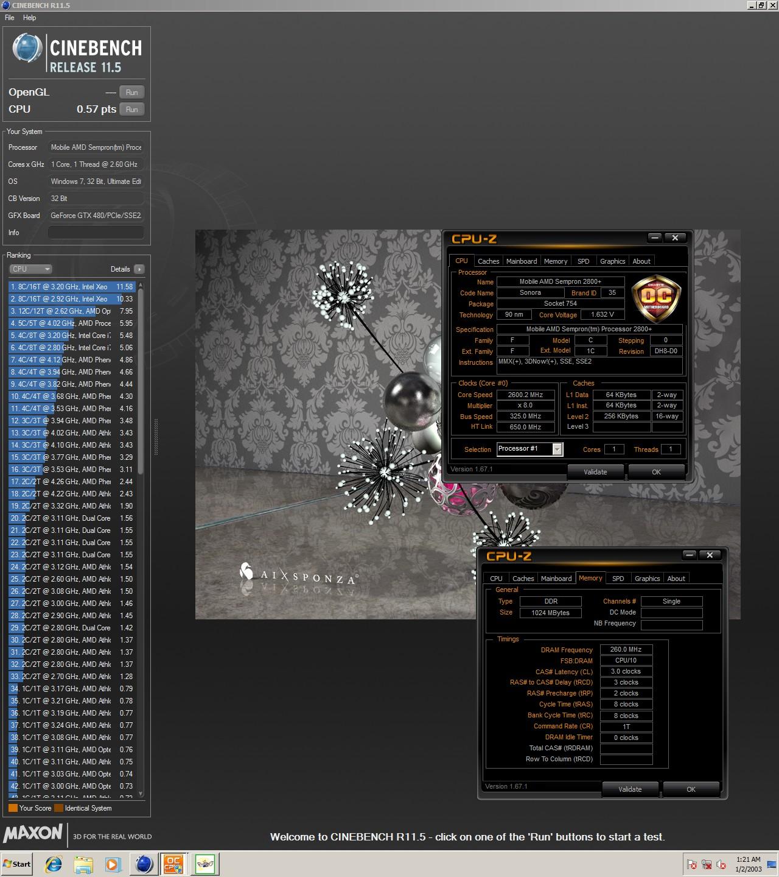The image size is (779, 877).
Task: Open Windows Explorer folder from taskbar
Action: (x=83, y=864)
